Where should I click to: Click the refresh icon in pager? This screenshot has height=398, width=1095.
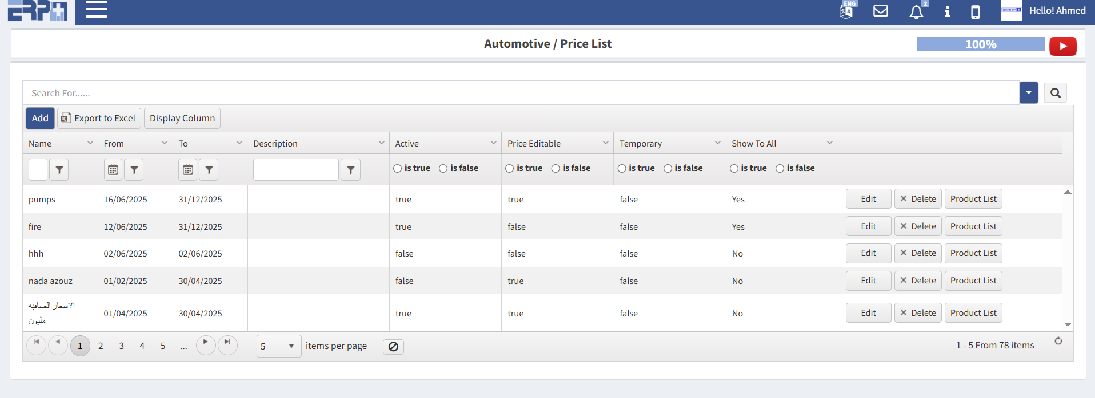pos(1058,341)
